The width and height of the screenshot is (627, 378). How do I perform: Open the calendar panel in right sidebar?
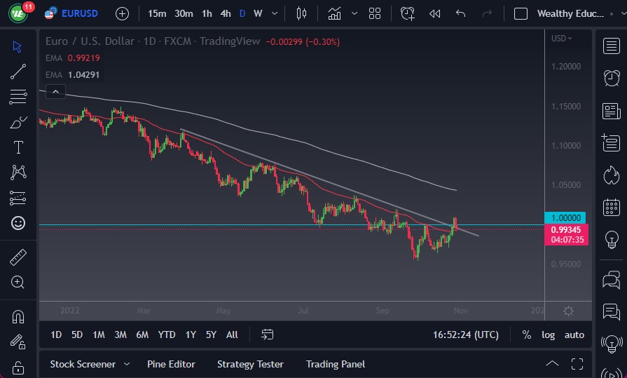point(612,207)
